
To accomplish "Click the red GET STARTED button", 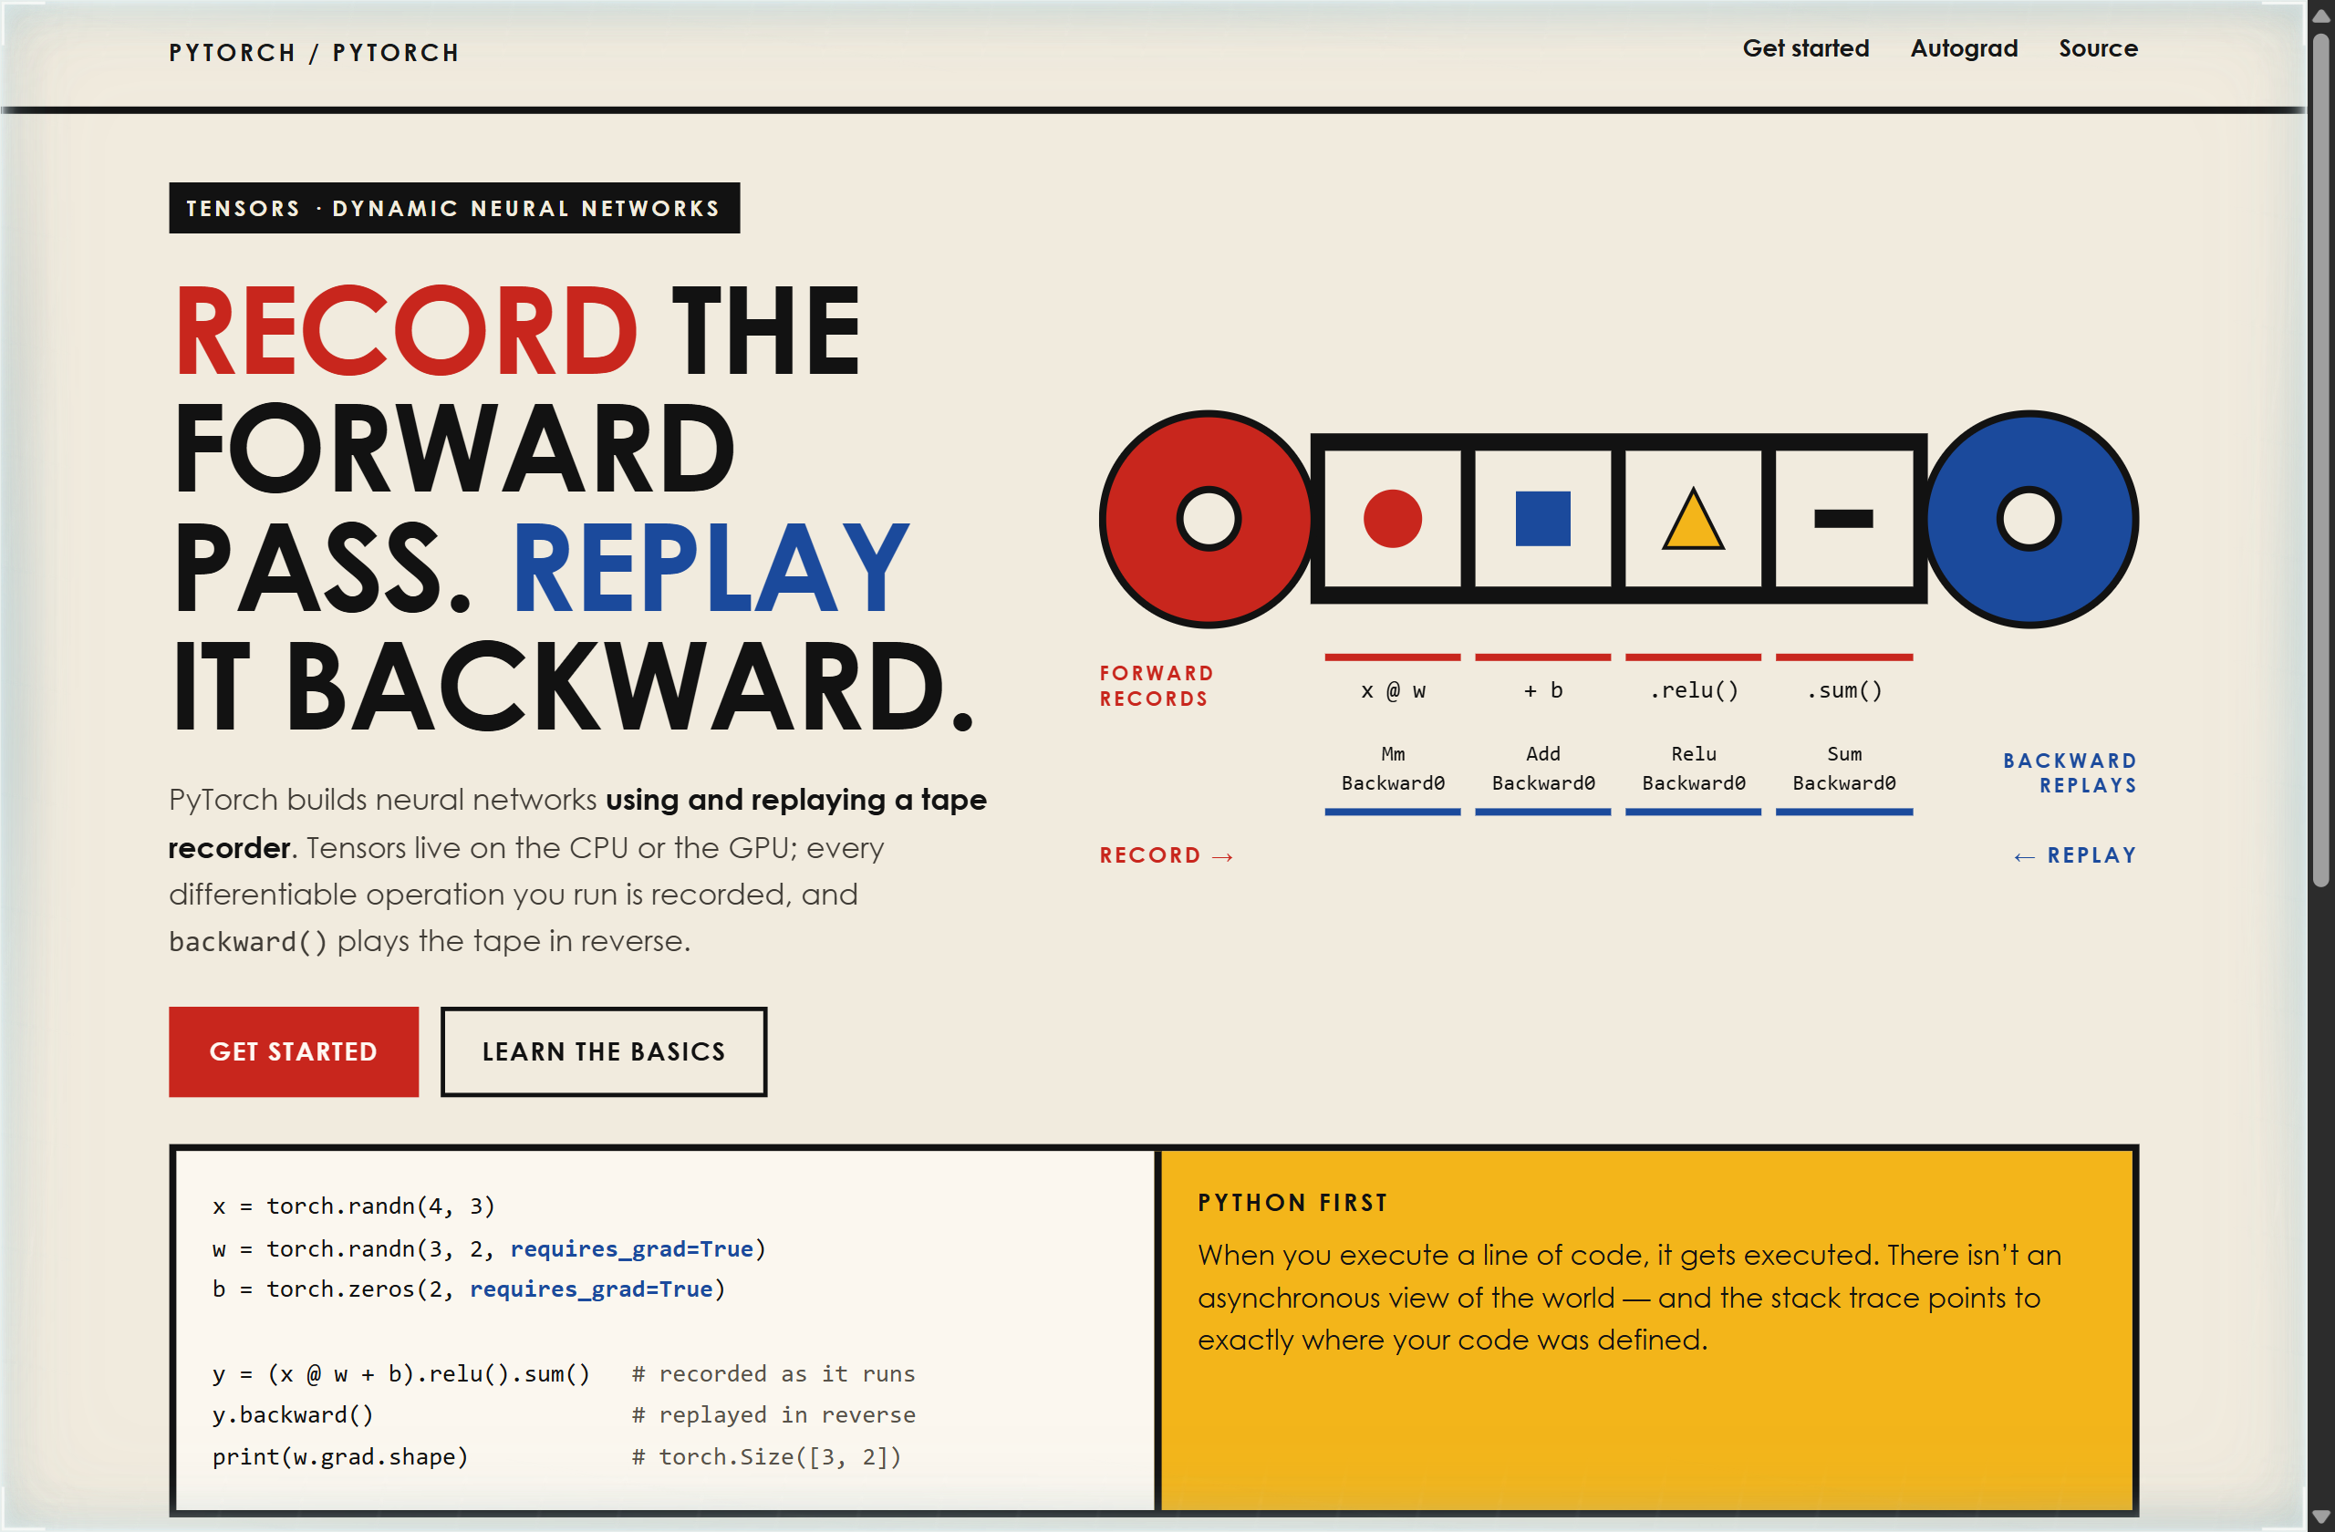I will click(294, 1051).
